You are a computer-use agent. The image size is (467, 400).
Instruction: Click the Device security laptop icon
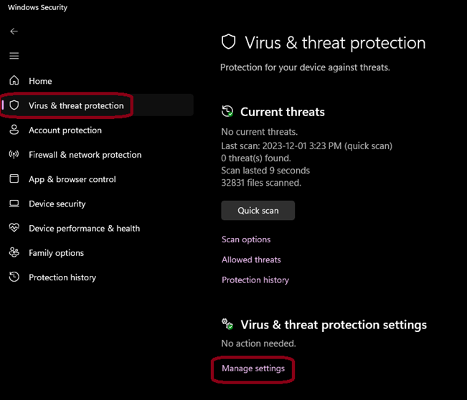(14, 204)
